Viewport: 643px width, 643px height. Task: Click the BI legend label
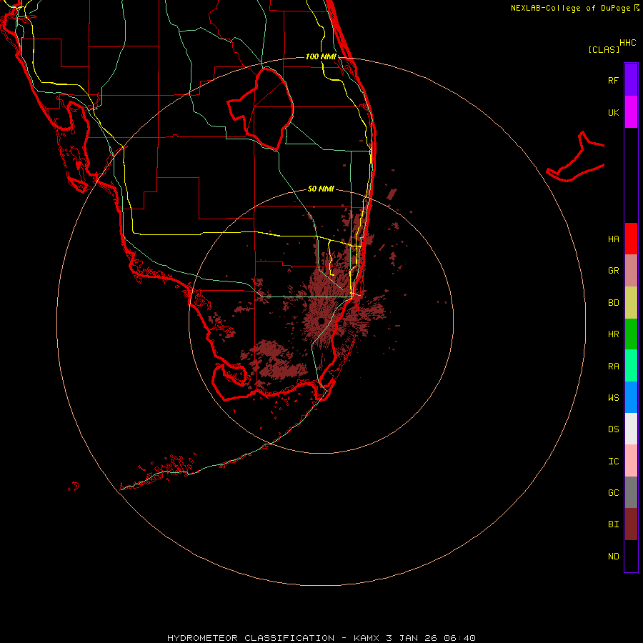point(613,524)
